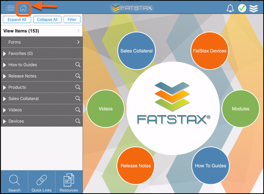
Task: Search within Release Notes magnifier
Action: coord(78,76)
